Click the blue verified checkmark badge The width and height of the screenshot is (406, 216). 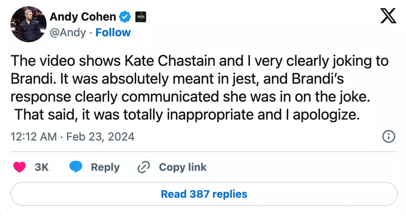coord(125,17)
